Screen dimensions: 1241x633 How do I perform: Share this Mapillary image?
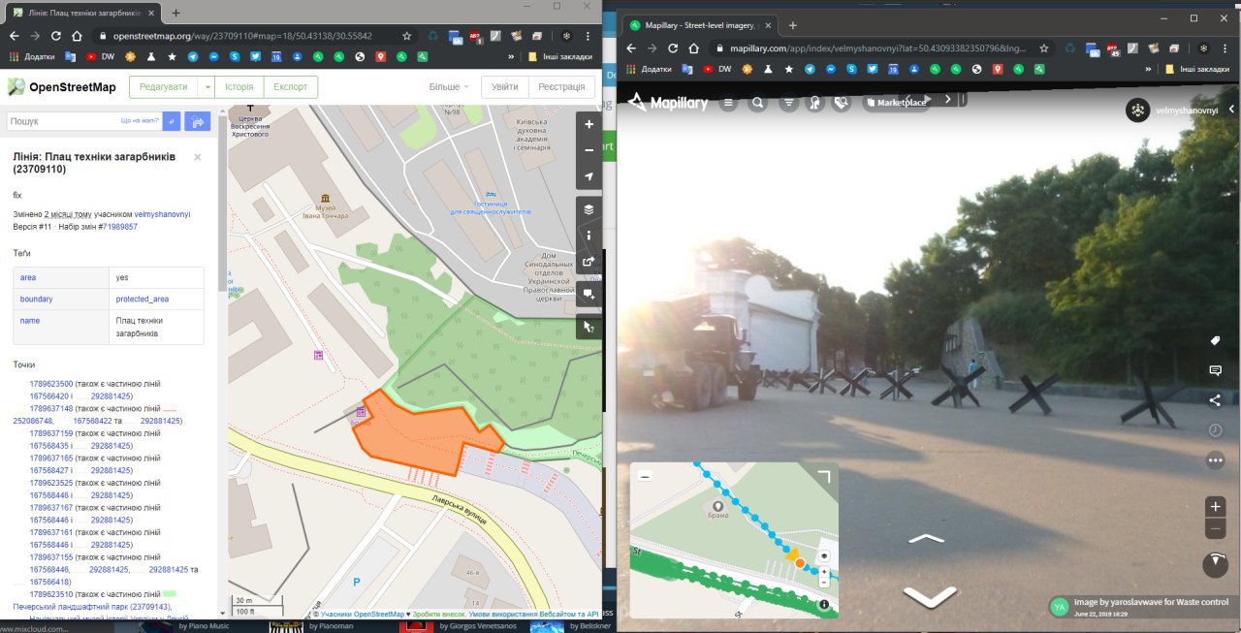point(1215,400)
